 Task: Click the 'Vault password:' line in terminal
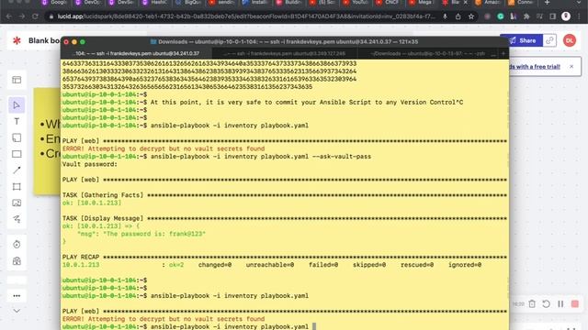pyautogui.click(x=90, y=164)
